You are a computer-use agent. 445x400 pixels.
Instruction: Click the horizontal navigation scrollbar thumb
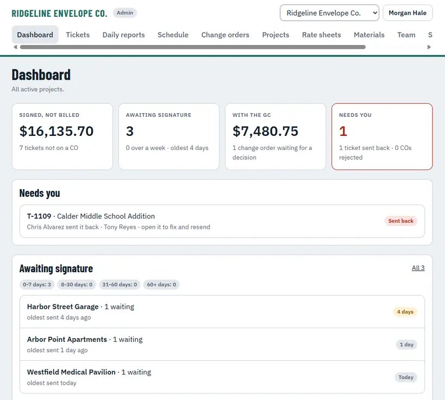(193, 47)
